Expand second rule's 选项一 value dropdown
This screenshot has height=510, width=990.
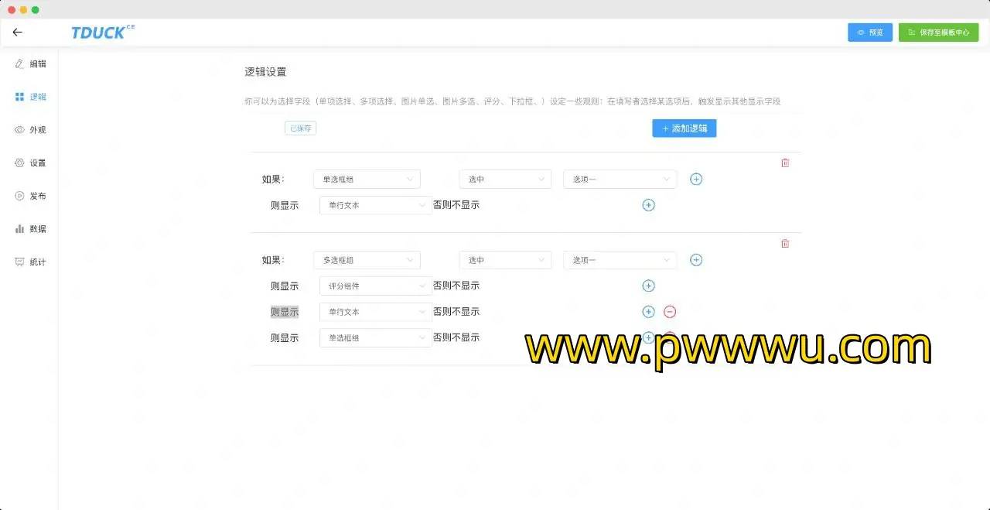click(x=620, y=260)
